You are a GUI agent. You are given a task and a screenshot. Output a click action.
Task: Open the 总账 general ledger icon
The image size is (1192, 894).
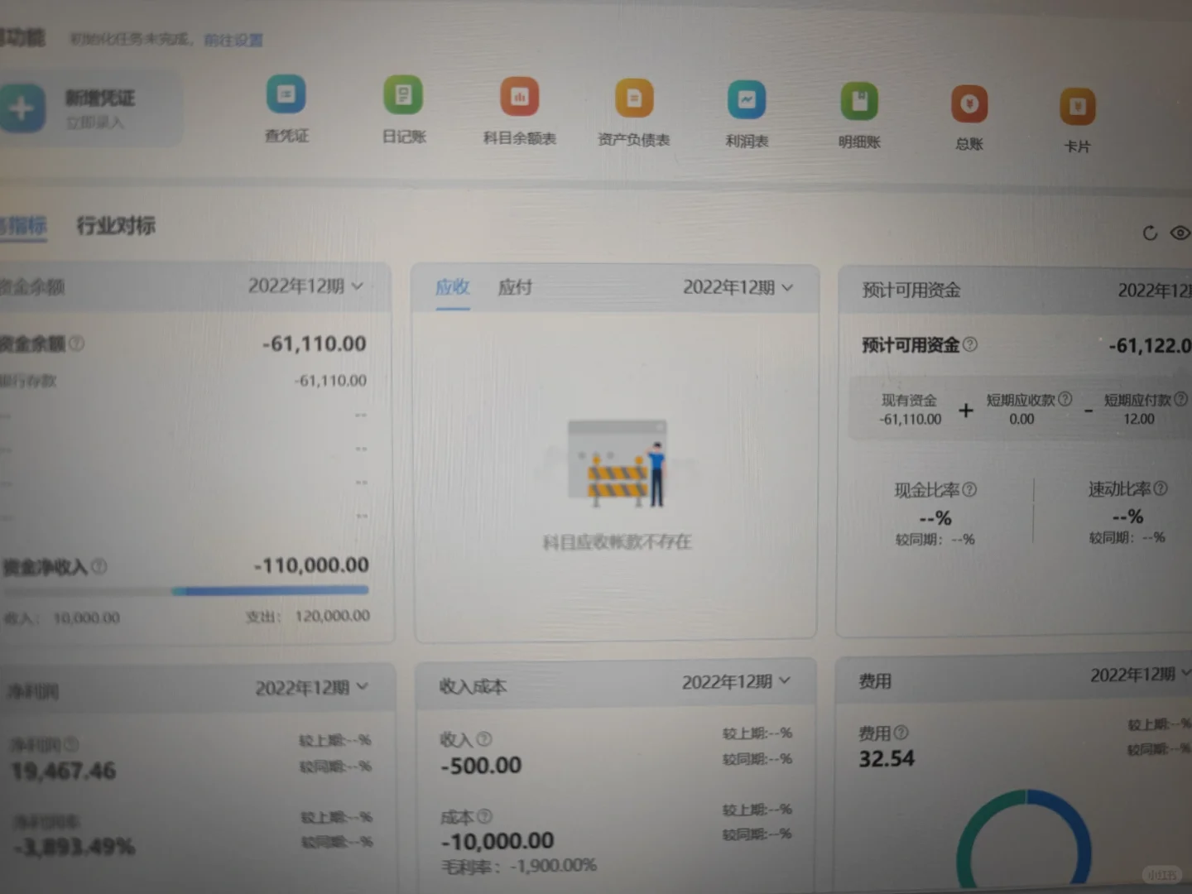pos(968,103)
